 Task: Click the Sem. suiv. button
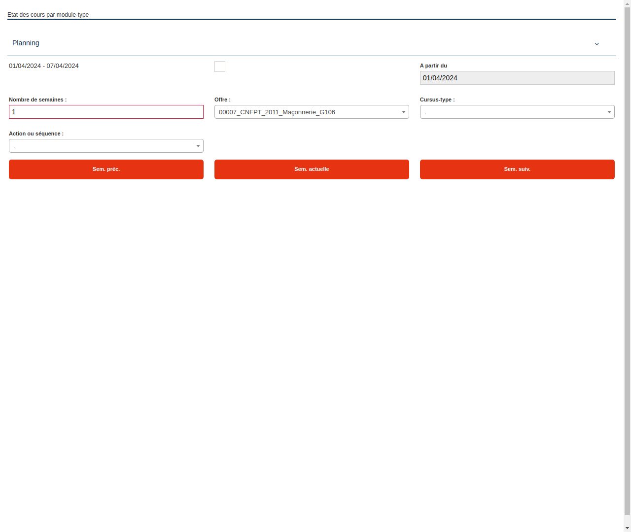517,169
